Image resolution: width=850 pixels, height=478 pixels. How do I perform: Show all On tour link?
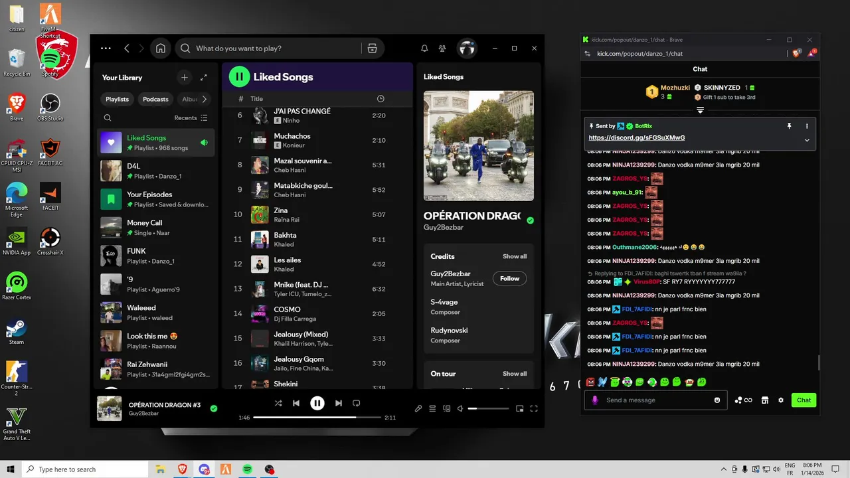click(515, 374)
